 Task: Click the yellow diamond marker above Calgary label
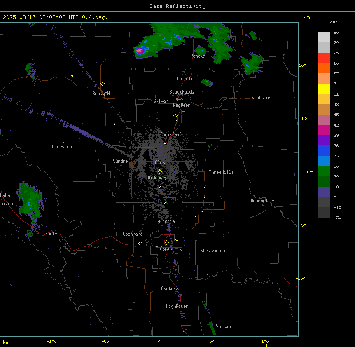(167, 243)
